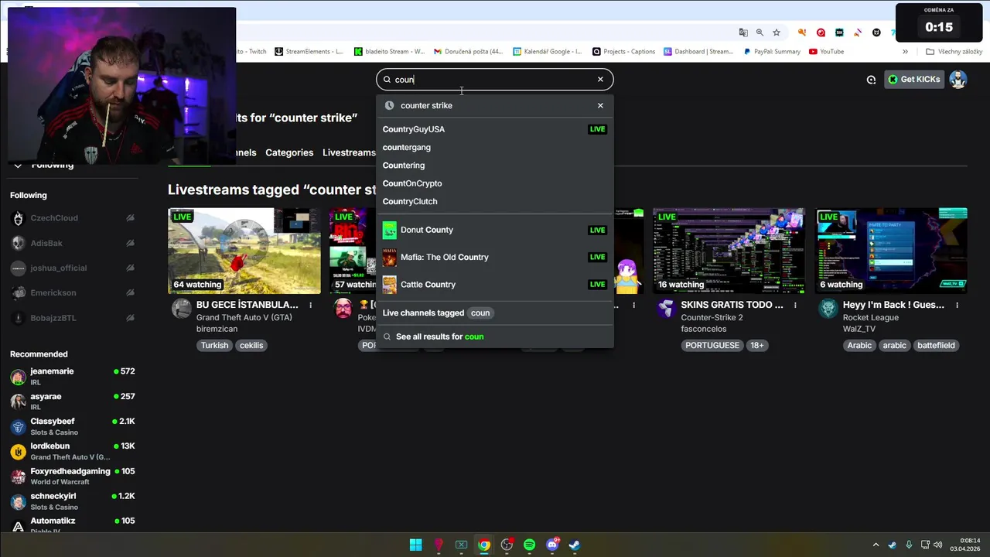See all results for coun
Screen dimensions: 990x557
point(495,337)
